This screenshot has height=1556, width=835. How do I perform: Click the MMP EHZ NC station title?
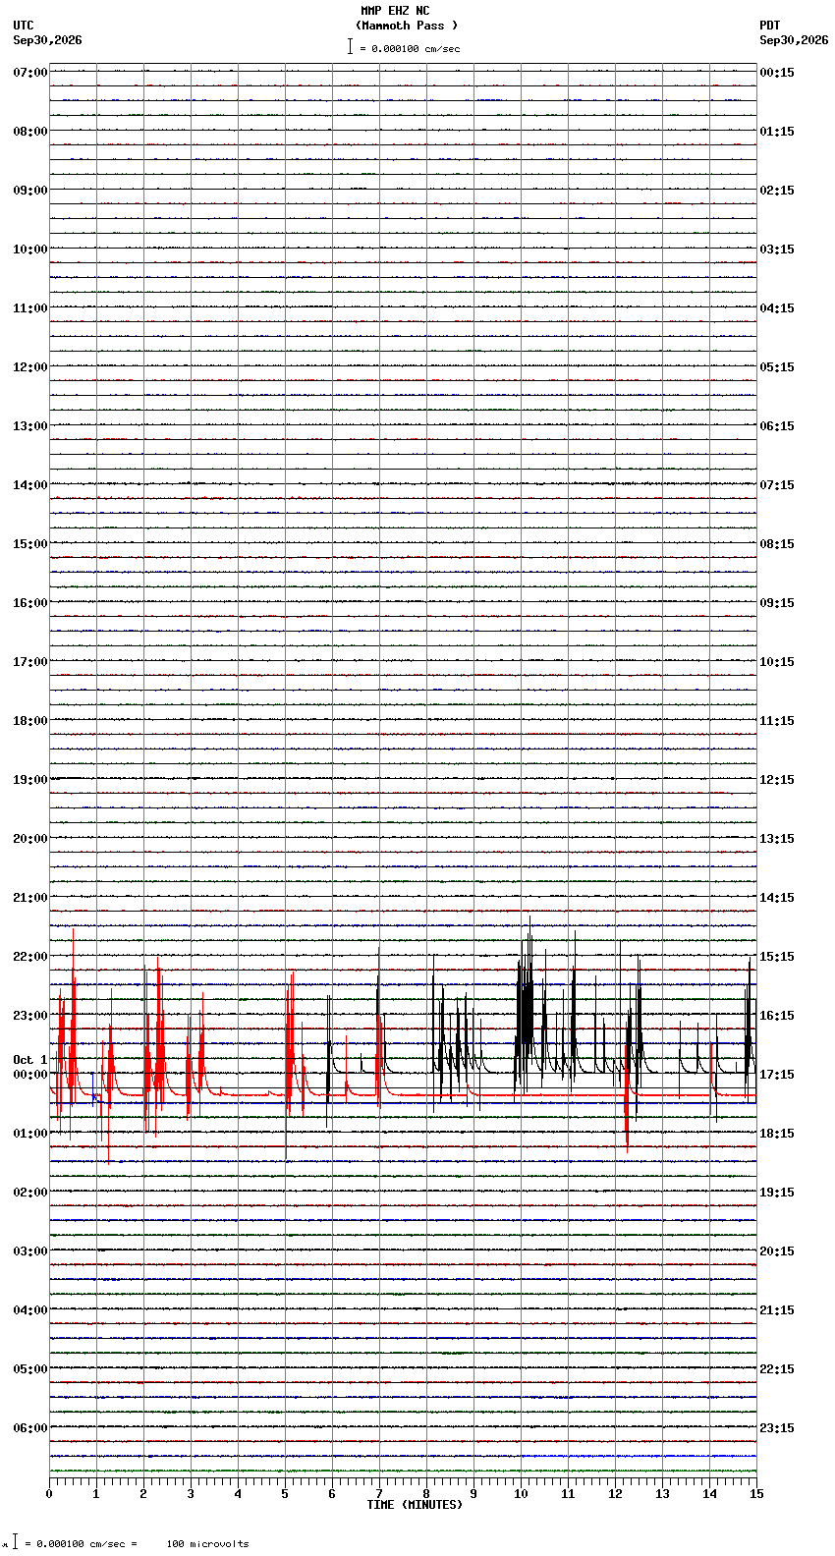click(x=395, y=11)
